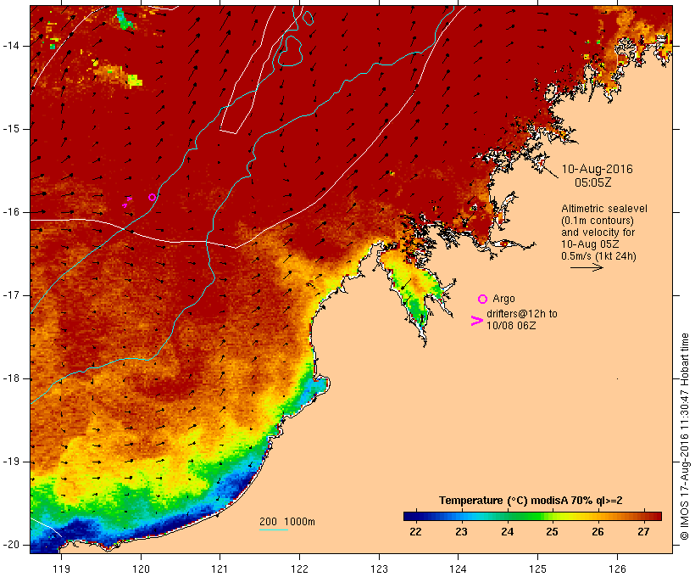Click the longitude axis label 121

point(220,569)
